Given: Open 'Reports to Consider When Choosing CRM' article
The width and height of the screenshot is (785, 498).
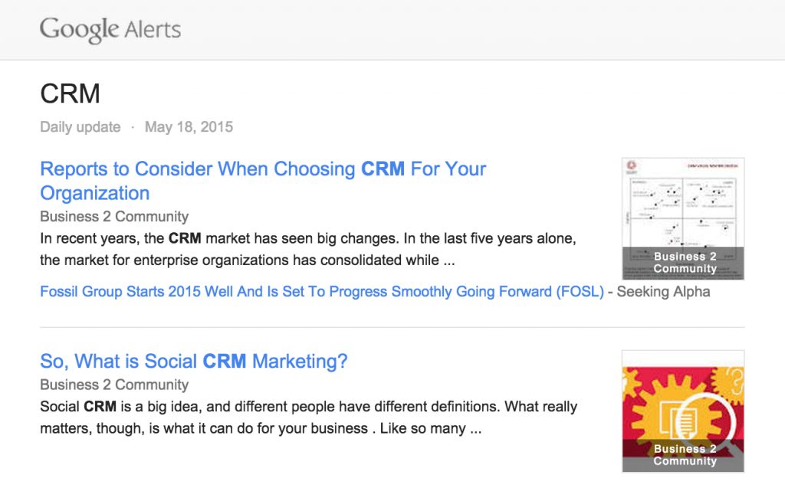Looking at the screenshot, I should (x=263, y=181).
